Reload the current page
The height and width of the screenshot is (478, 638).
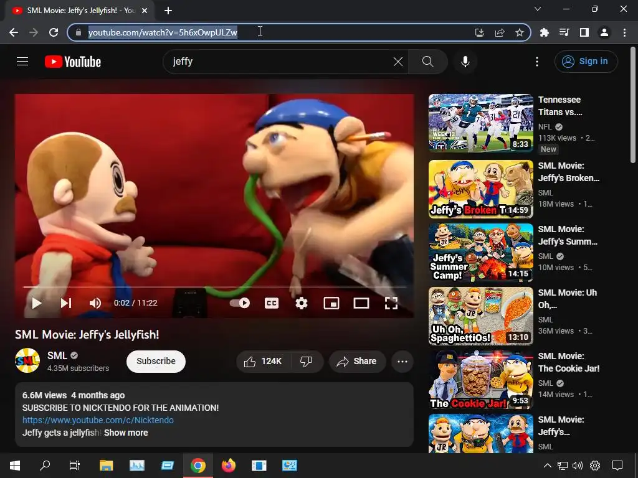click(54, 32)
